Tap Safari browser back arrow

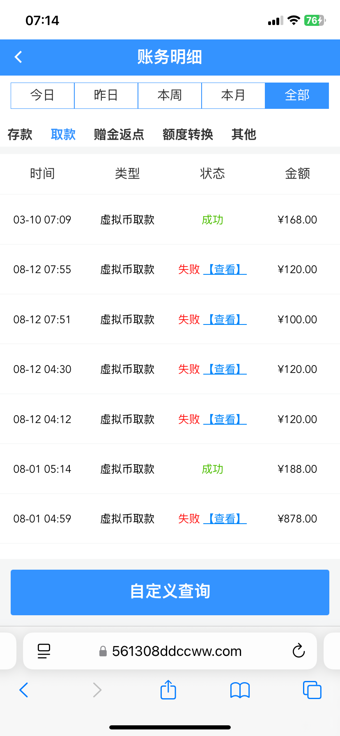click(24, 690)
